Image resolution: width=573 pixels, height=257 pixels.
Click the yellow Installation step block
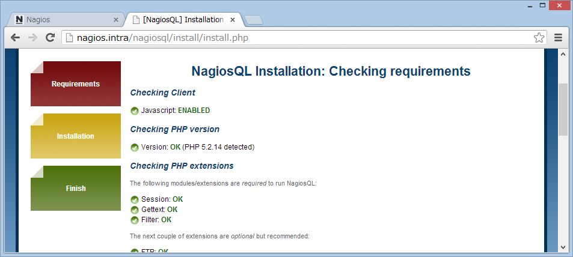[x=76, y=136]
